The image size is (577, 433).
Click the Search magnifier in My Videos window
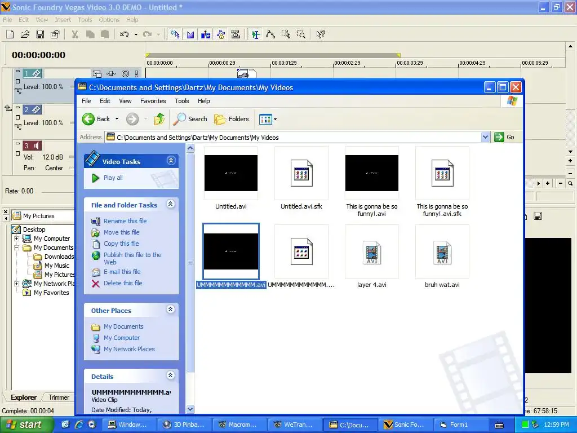tap(190, 119)
